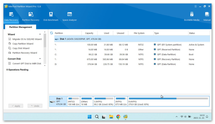Click the Disk 1 drive icon in disk map

click(52, 102)
